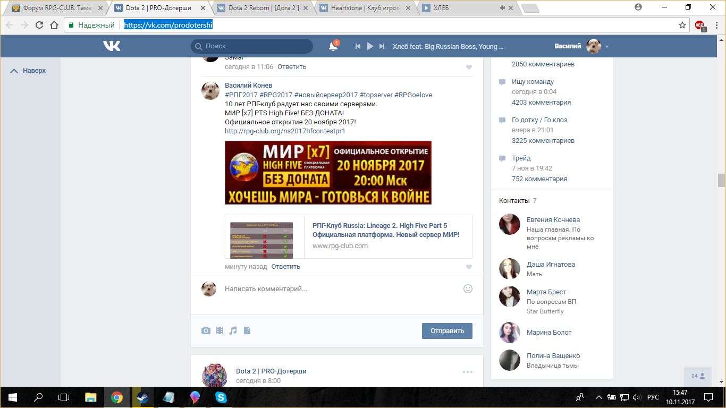Open Марта Брест's contact profile
The image size is (726, 408).
tap(546, 292)
